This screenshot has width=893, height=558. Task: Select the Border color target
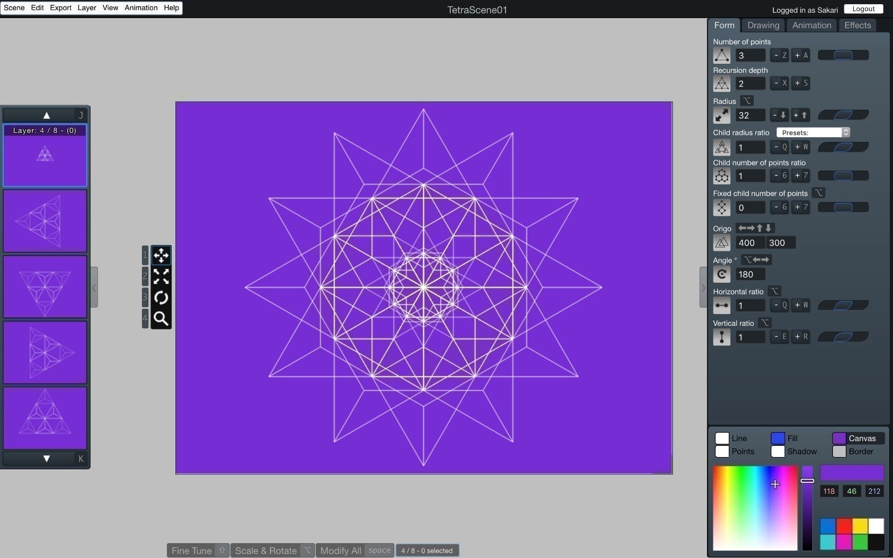click(839, 451)
